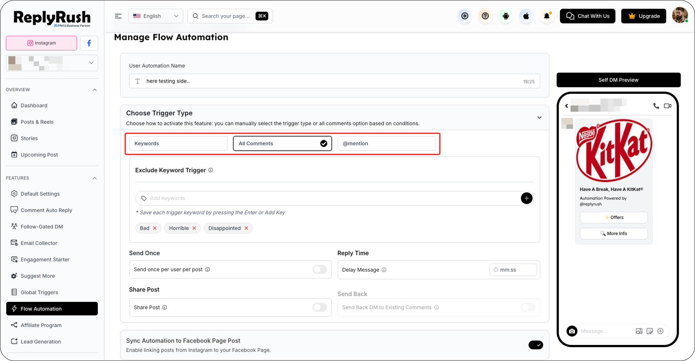Toggle the sidebar hamburger menu icon
Screen dimensions: 695x361
[x=118, y=16]
